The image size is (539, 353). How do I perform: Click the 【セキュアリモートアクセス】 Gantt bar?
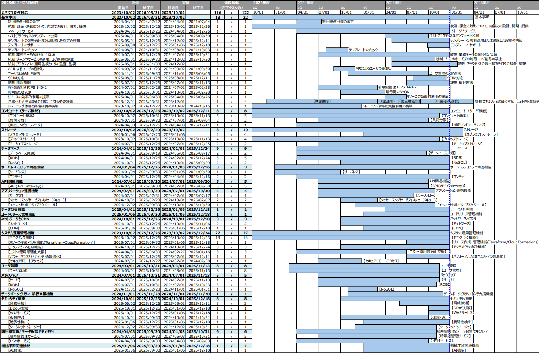click(x=340, y=261)
